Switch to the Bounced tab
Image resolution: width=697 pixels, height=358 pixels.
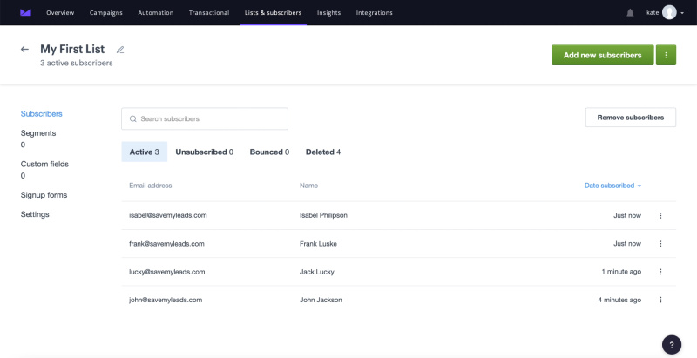coord(269,152)
